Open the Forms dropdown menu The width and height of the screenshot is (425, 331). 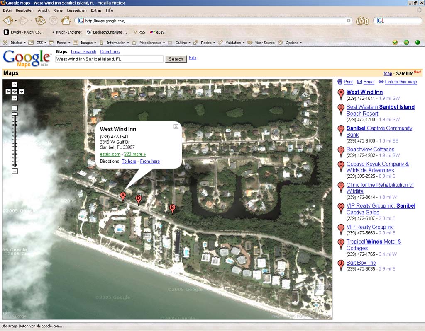click(x=60, y=43)
